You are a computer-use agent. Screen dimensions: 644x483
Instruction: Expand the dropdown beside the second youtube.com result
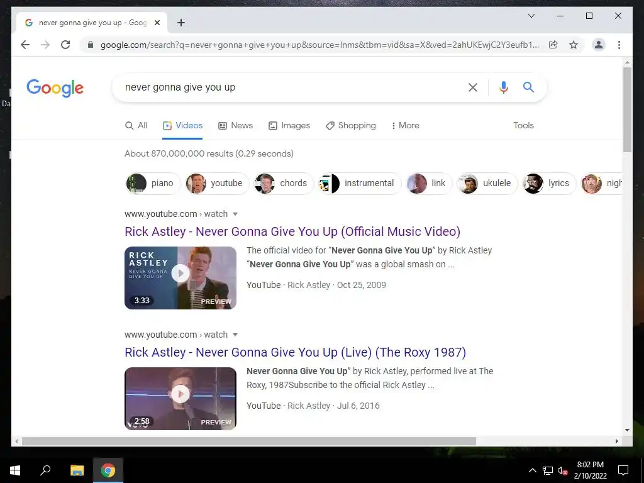click(x=235, y=335)
